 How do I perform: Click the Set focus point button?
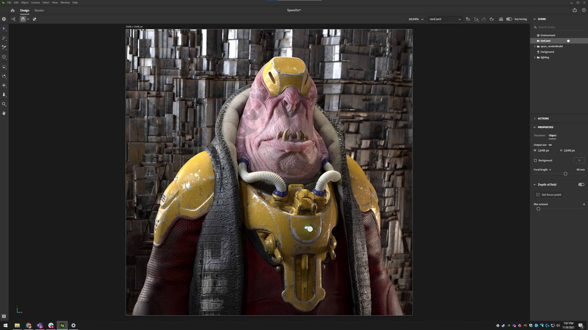tap(548, 195)
